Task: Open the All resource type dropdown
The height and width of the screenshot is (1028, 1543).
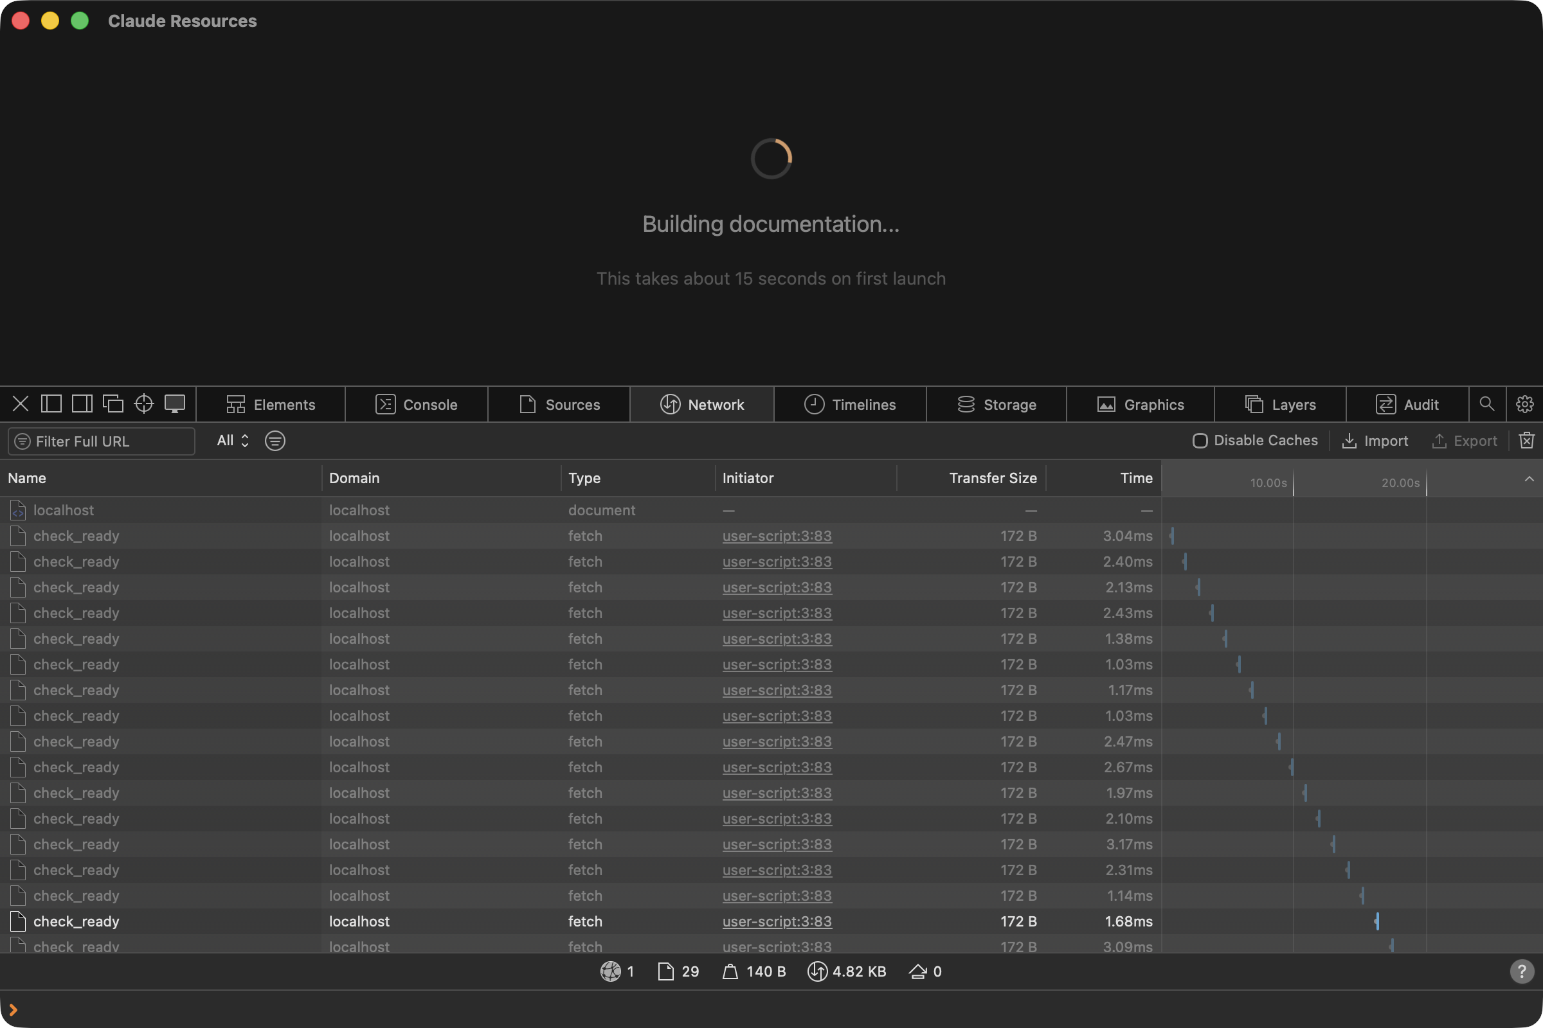Action: [x=233, y=441]
